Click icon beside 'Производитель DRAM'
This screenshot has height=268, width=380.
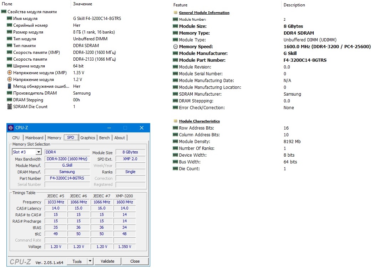(9, 93)
